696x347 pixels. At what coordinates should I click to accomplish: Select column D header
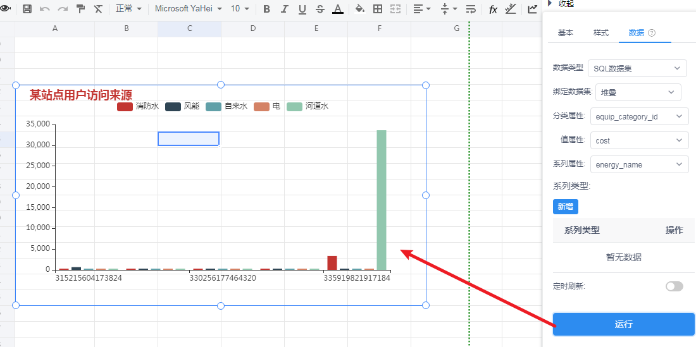tap(253, 28)
